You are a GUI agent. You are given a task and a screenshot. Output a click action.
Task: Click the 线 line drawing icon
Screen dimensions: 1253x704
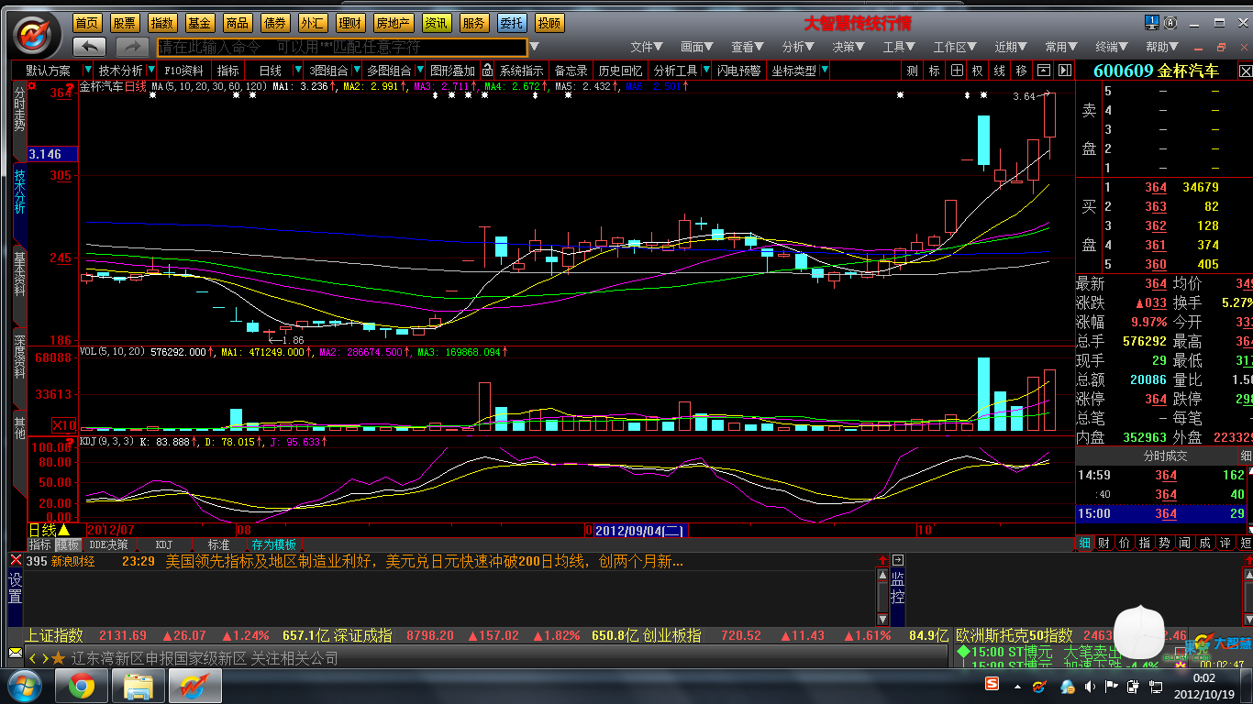[x=1000, y=70]
